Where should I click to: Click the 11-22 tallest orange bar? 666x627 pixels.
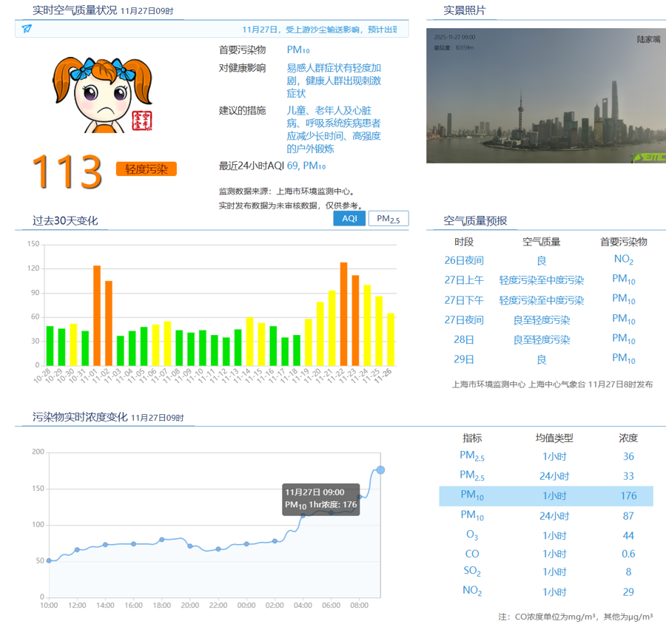pyautogui.click(x=343, y=313)
